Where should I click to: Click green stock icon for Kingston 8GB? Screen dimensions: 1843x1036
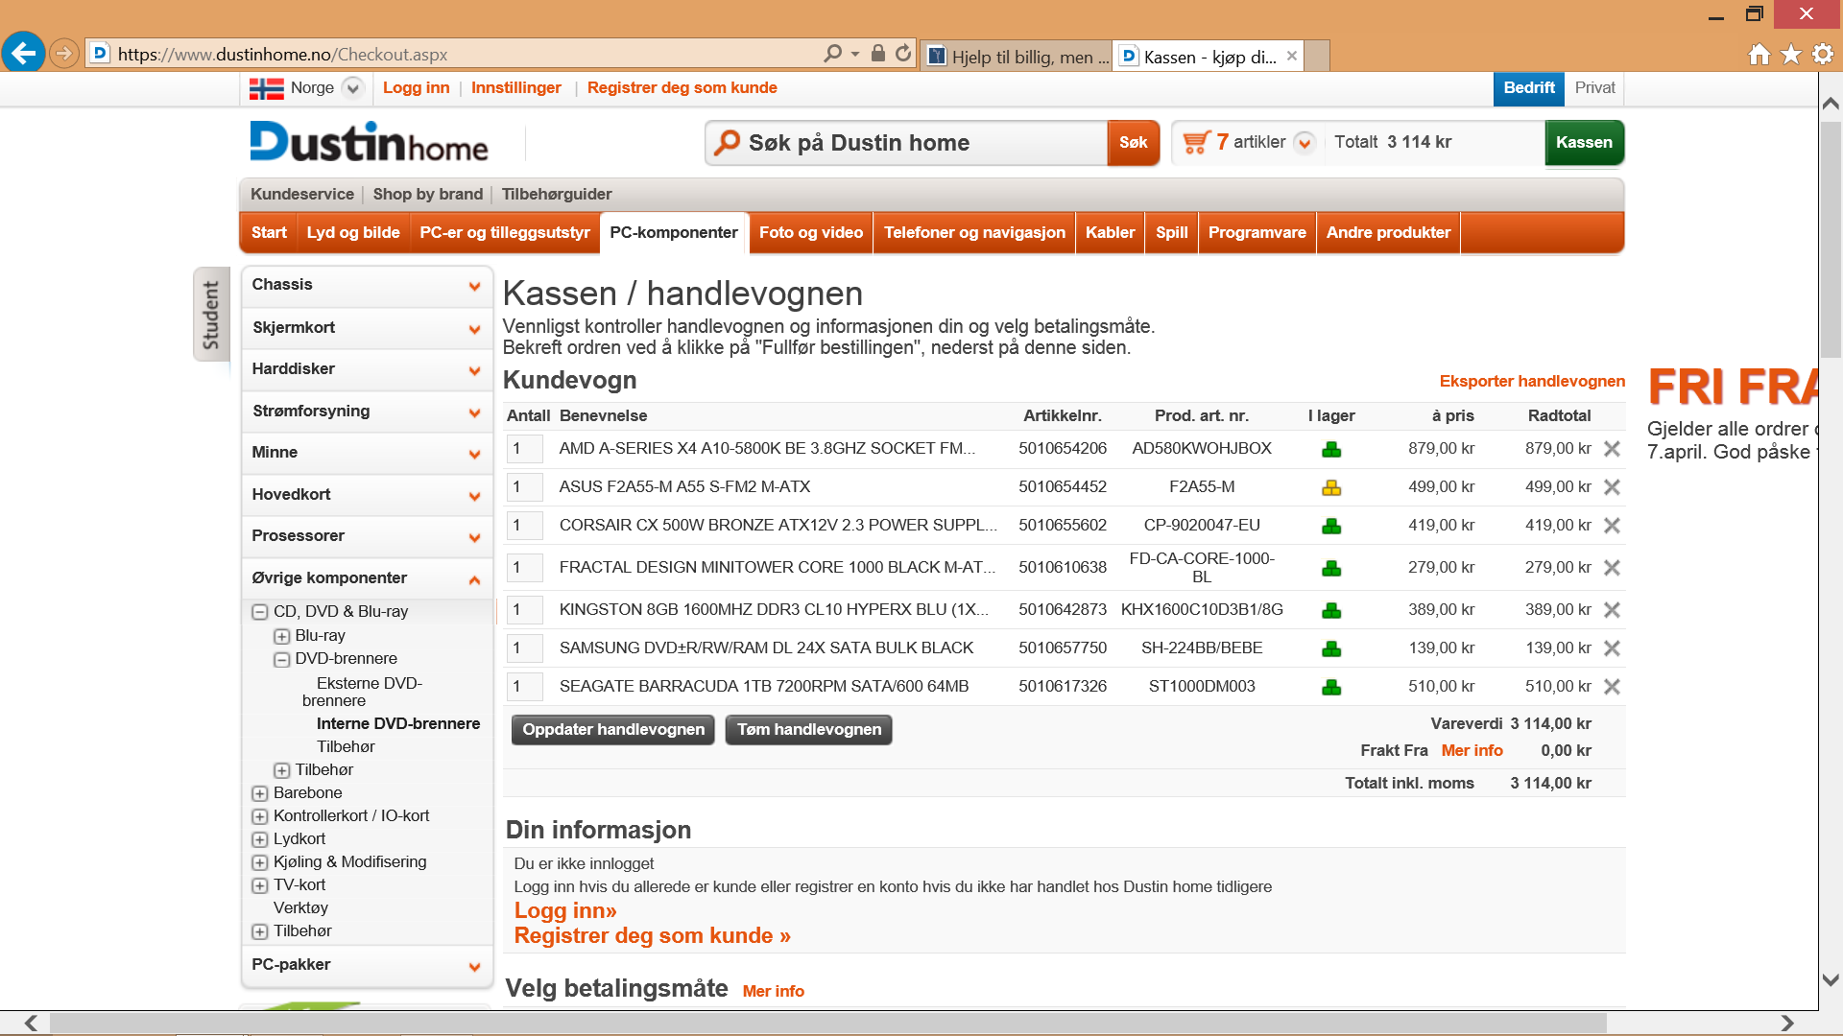(x=1331, y=610)
